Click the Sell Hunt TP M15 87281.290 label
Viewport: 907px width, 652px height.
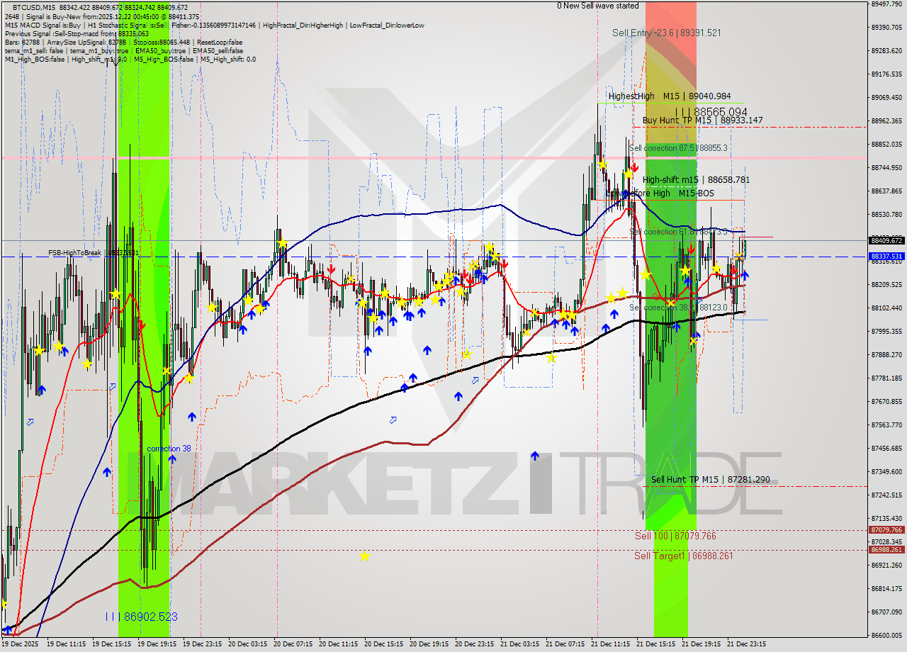click(x=710, y=480)
